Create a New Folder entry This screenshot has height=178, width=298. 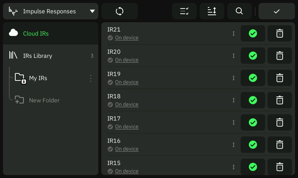(x=44, y=100)
